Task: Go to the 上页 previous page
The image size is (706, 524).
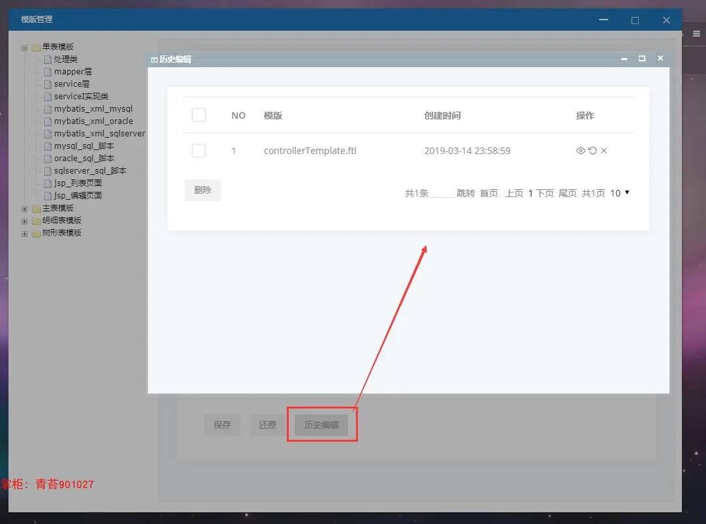Action: point(514,193)
